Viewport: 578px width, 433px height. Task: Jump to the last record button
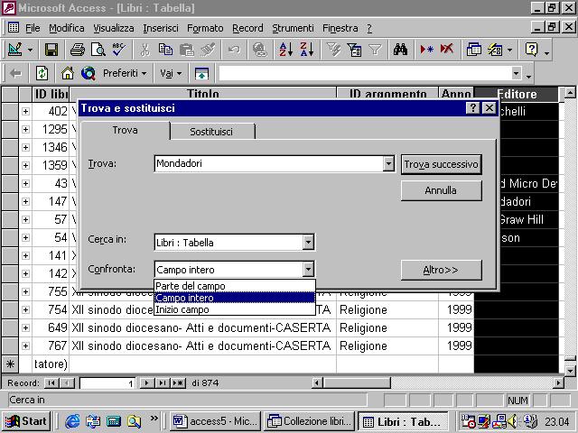click(x=163, y=382)
